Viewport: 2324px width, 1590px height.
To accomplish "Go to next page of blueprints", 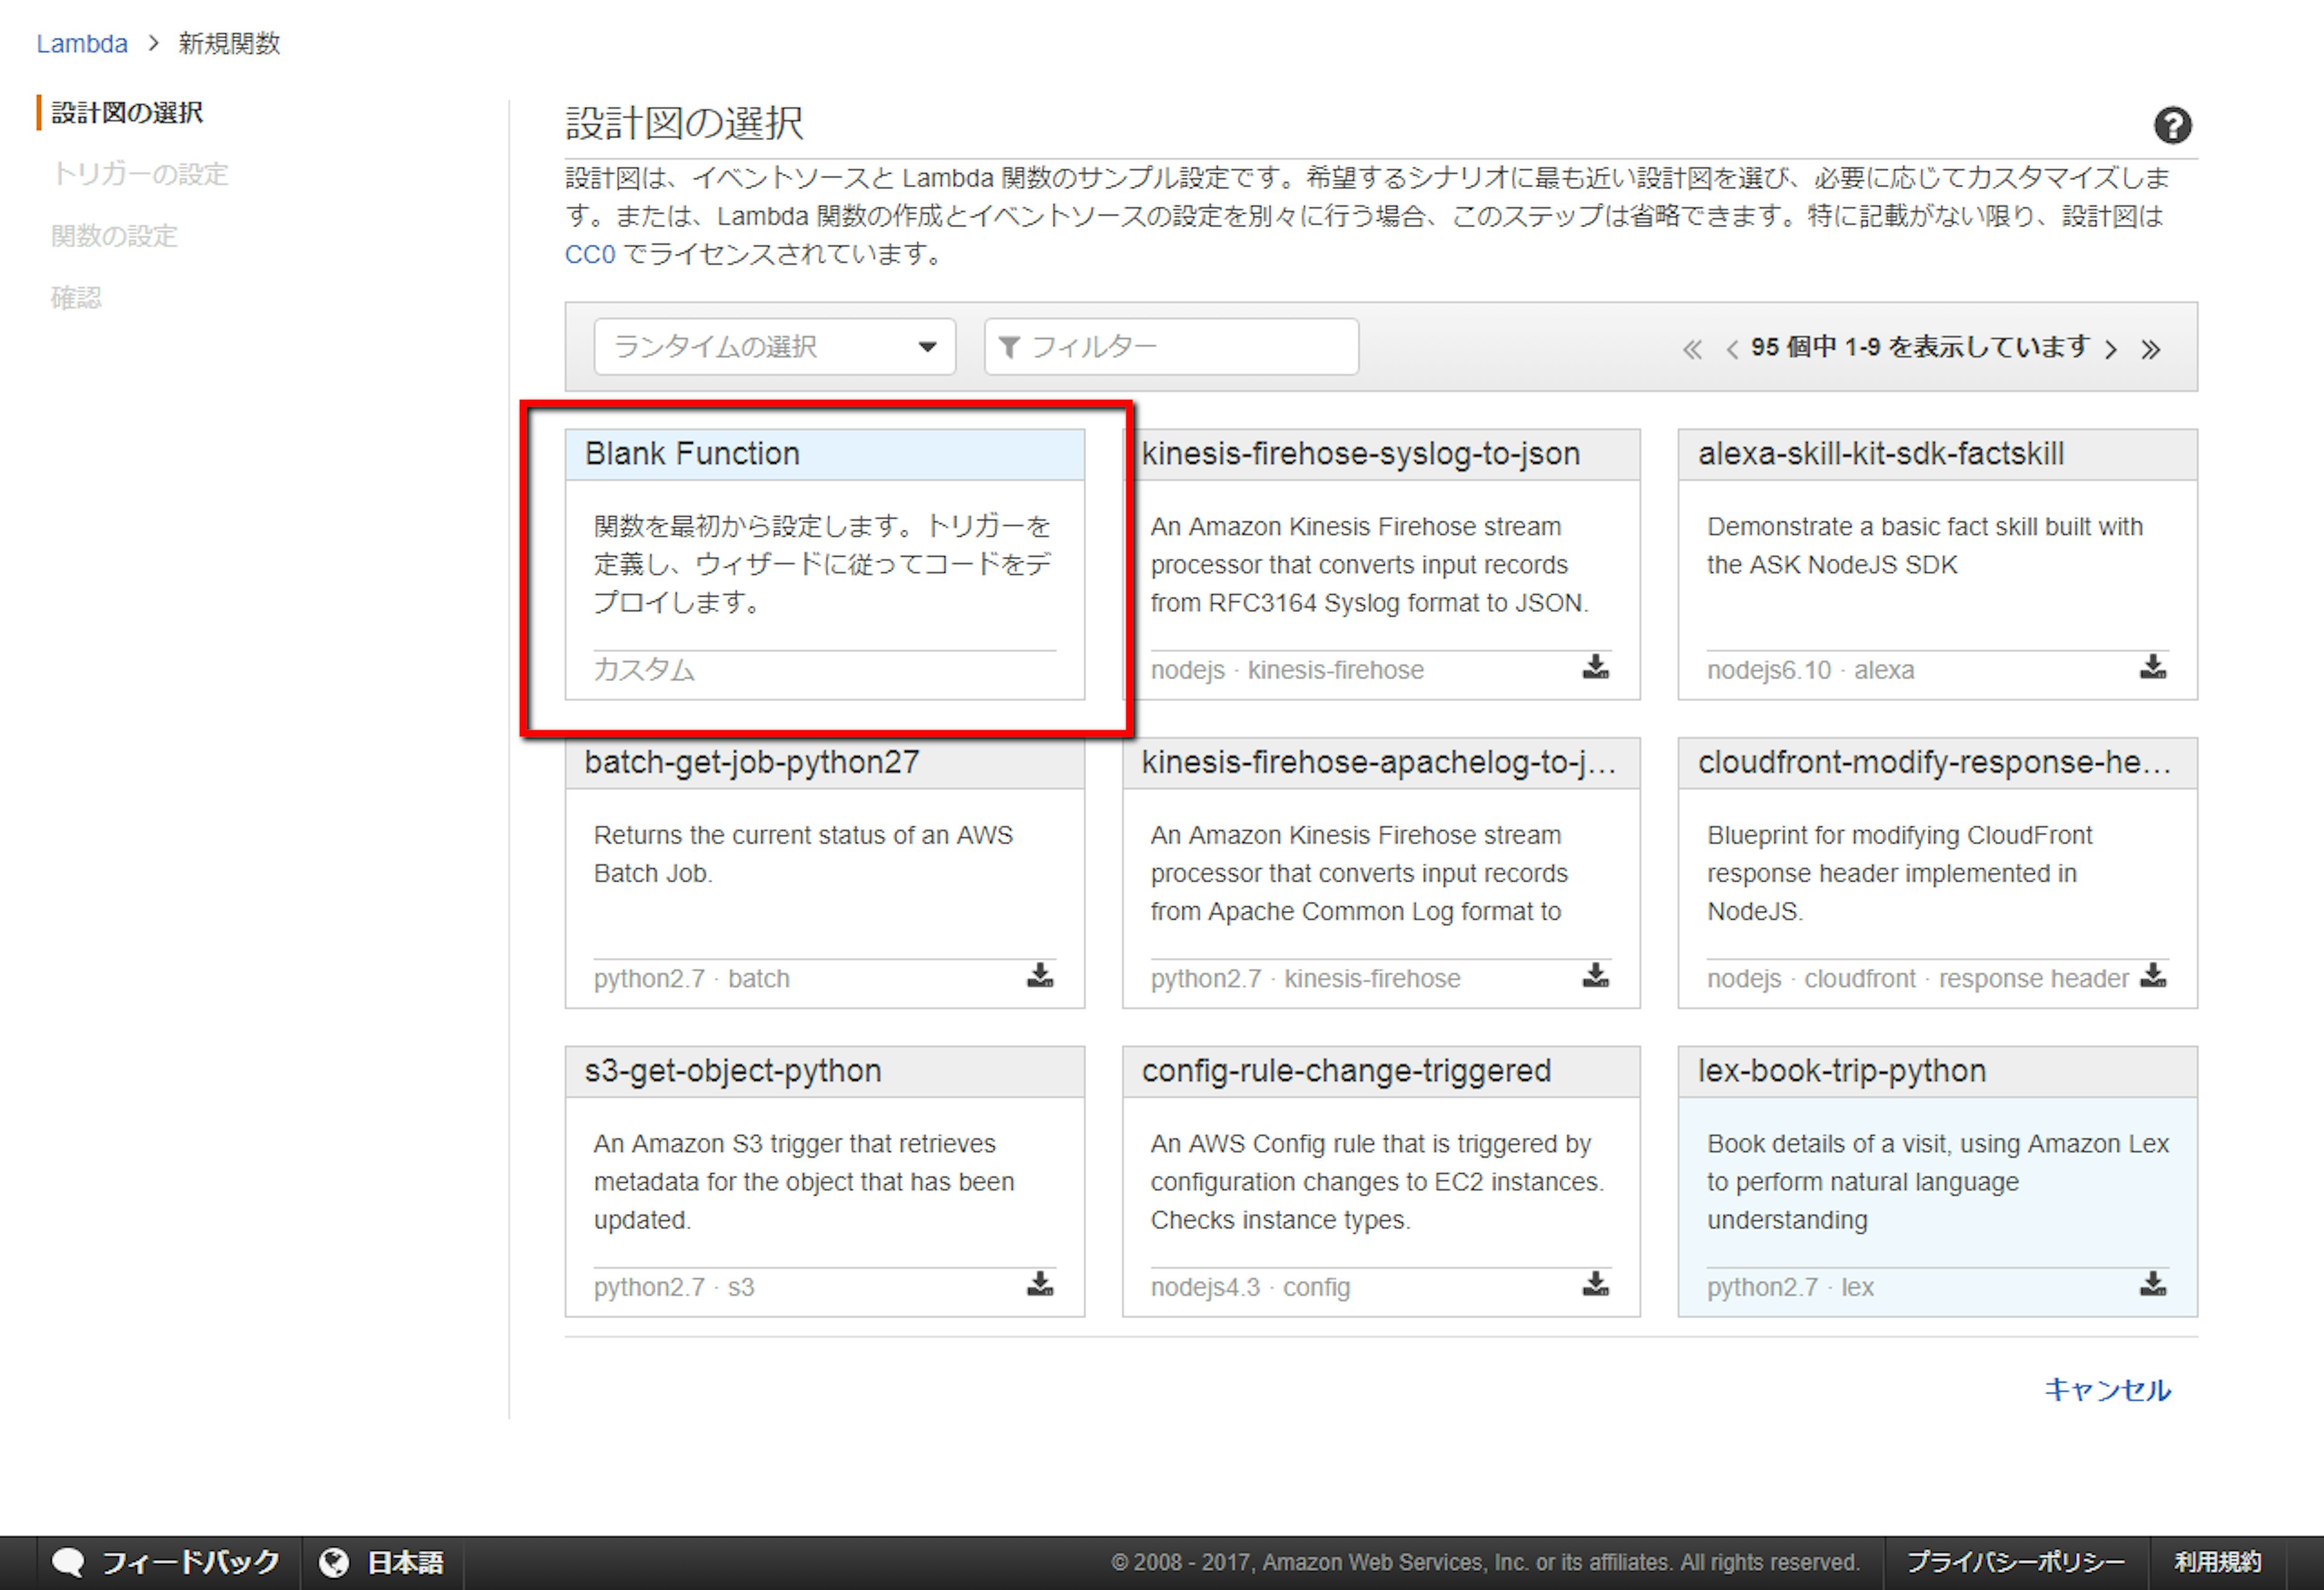I will point(2111,349).
